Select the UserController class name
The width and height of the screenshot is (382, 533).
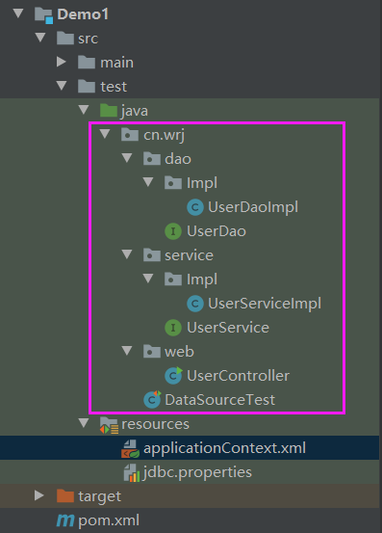coord(239,376)
